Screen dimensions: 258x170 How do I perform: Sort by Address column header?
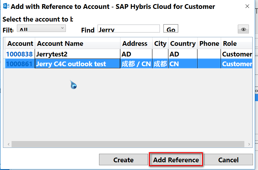click(135, 44)
